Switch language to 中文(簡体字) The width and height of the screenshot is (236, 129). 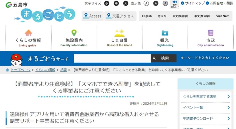(x=180, y=16)
